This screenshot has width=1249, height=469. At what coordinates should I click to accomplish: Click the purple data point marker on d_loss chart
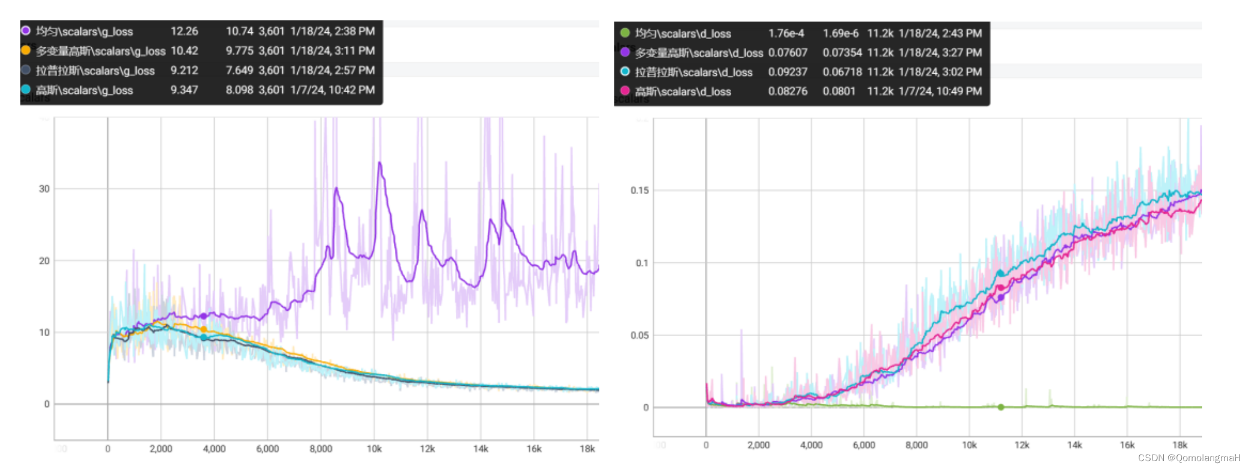pos(1001,297)
